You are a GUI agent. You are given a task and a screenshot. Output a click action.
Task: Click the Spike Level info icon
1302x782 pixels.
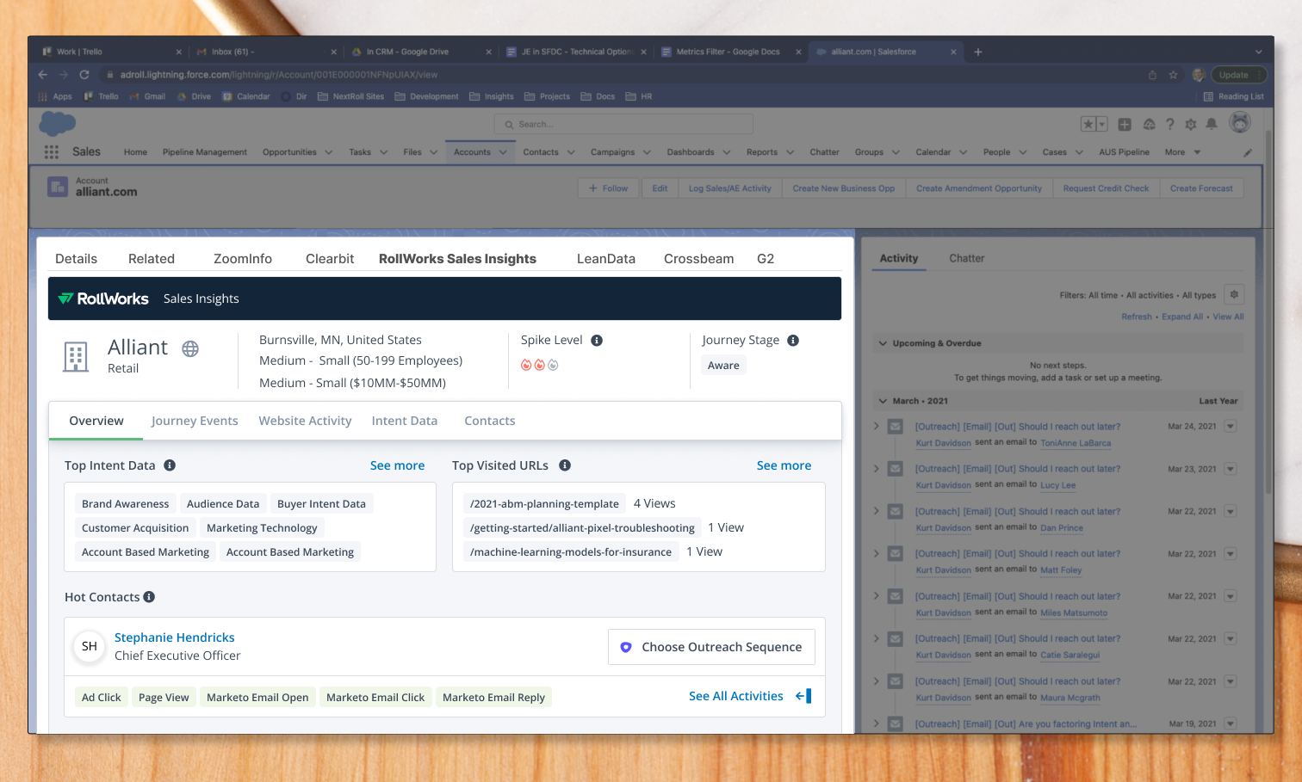click(597, 341)
